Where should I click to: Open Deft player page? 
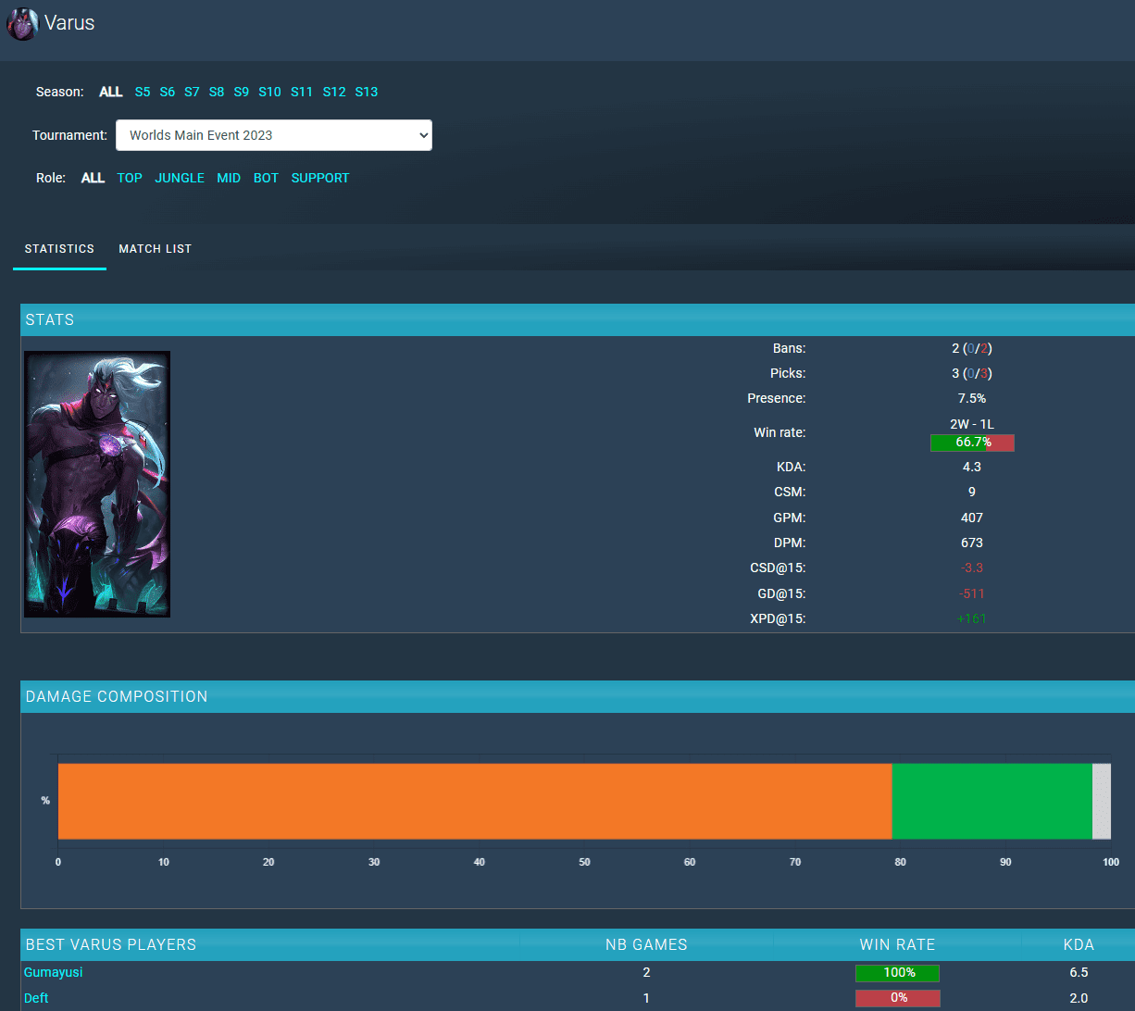36,998
